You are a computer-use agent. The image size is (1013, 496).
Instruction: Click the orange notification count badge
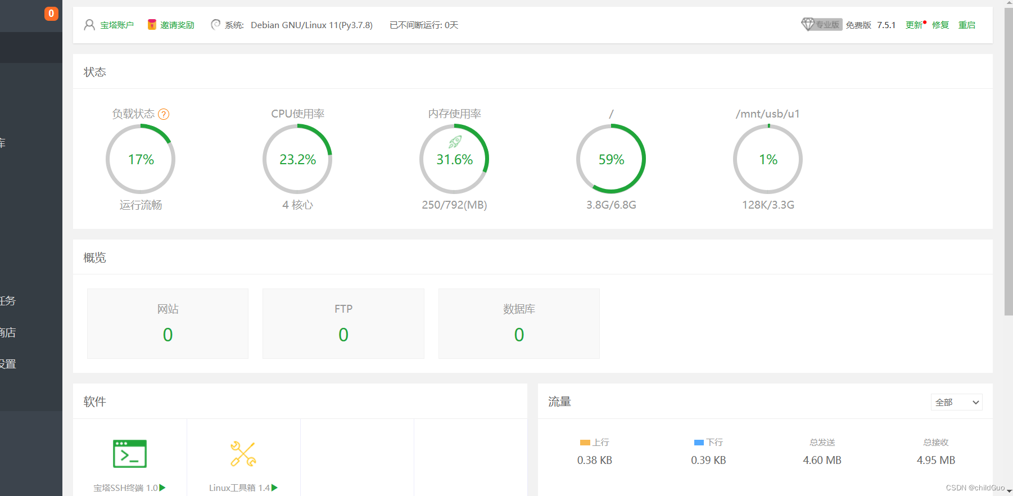click(x=51, y=13)
